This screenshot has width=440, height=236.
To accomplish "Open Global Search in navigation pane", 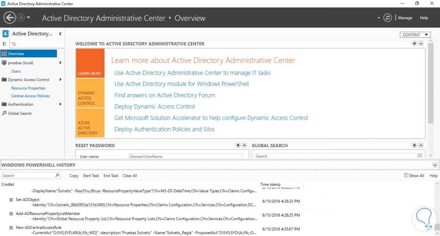I will pyautogui.click(x=20, y=113).
